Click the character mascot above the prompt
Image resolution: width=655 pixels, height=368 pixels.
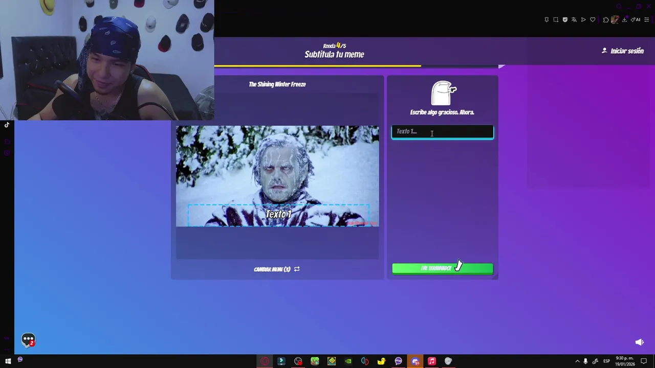444,93
